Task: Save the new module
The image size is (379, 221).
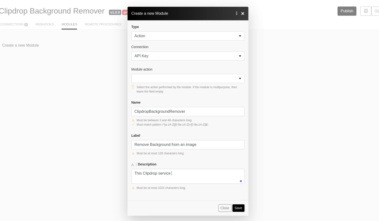Action: (x=238, y=208)
